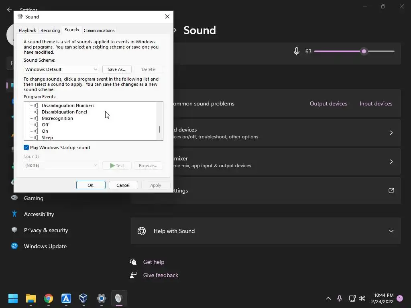Open clock and date flyout
This screenshot has height=308, width=411.
(x=383, y=298)
